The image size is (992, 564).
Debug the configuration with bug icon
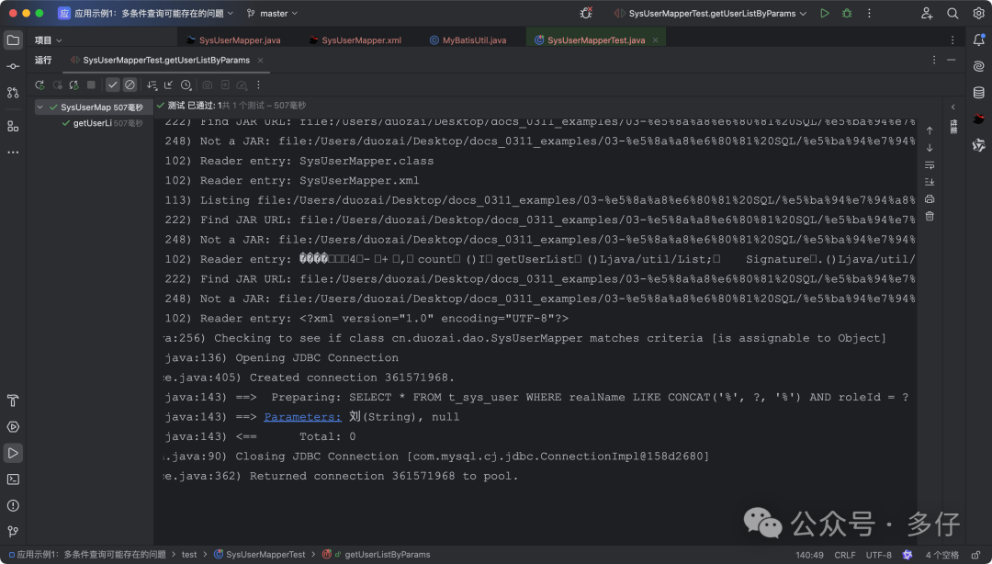[x=847, y=13]
